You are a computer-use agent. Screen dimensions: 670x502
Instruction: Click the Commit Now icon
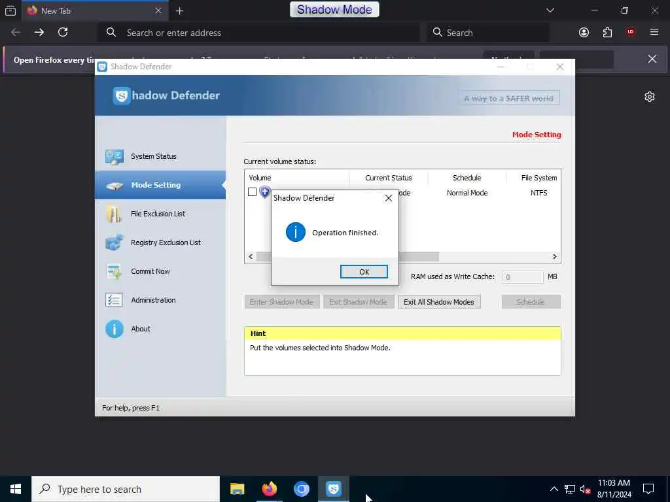(x=114, y=271)
